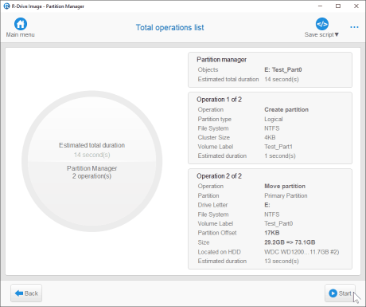Click the R-Drive Image title bar icon
The width and height of the screenshot is (366, 307).
tap(6, 6)
